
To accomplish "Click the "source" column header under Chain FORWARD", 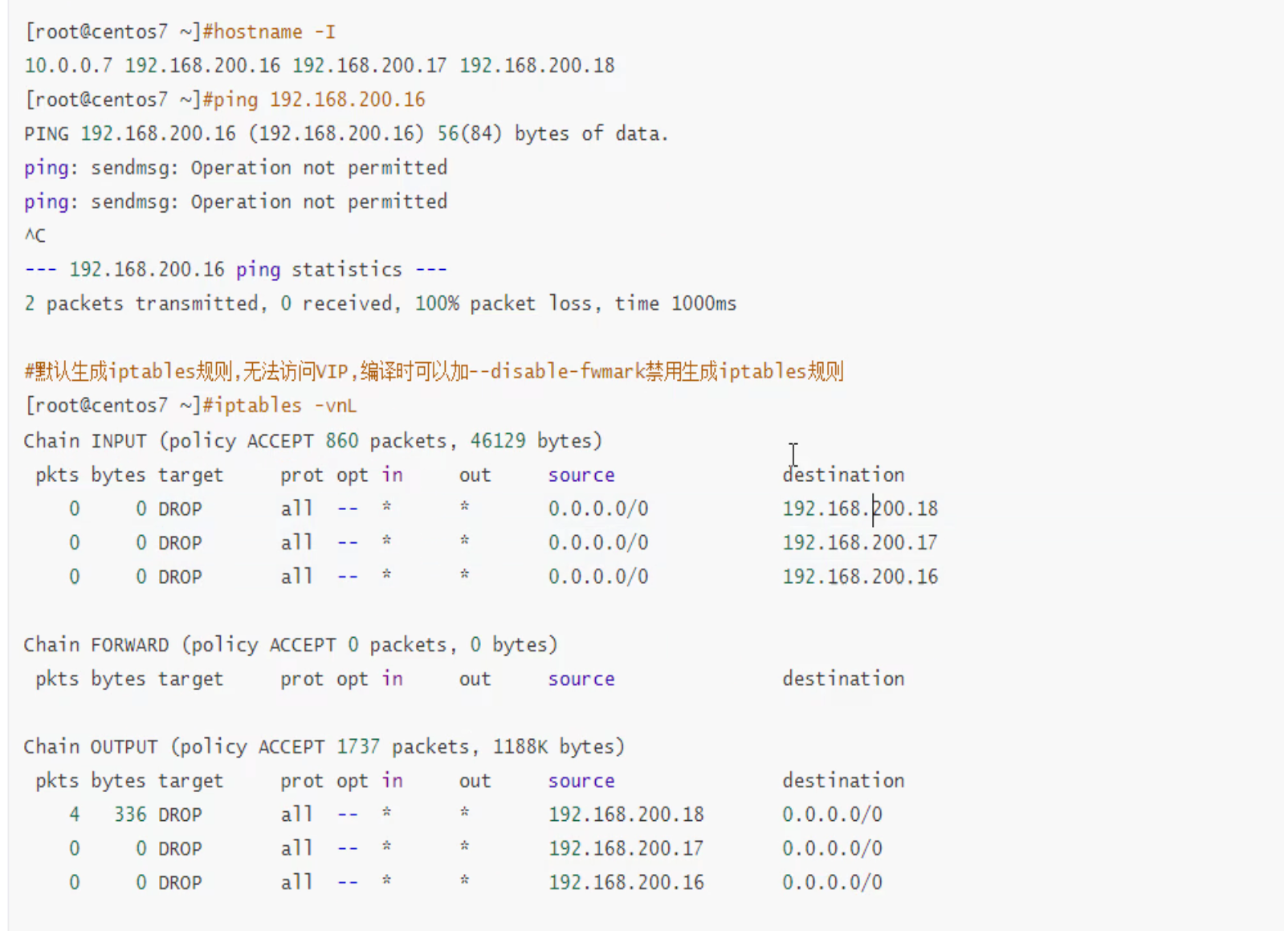I will (x=581, y=679).
